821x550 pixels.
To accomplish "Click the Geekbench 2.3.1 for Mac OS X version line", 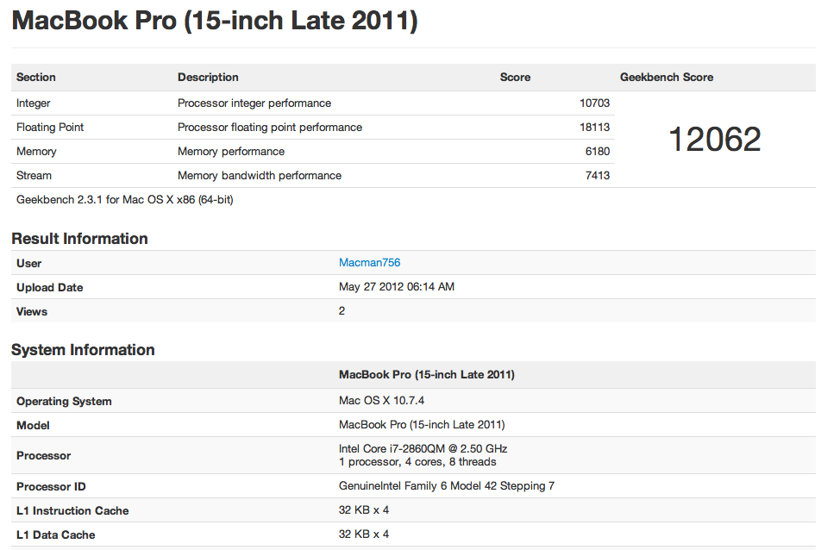I will (124, 199).
